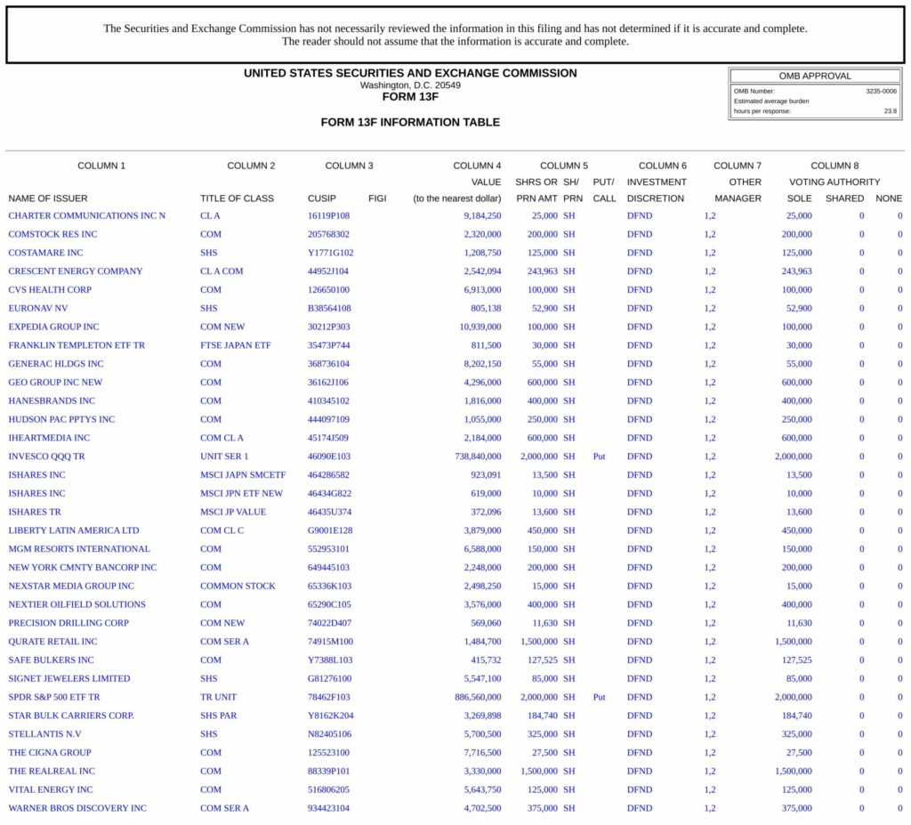Click the "ISHARES TR" issuer name
The width and height of the screenshot is (911, 825).
coord(35,513)
